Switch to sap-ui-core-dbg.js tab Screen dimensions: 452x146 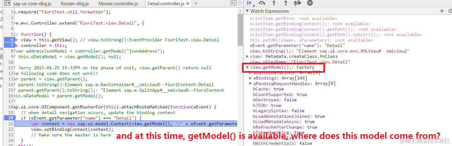tap(32, 4)
